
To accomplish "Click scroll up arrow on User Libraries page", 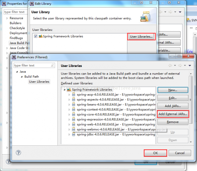I will (x=191, y=74).
